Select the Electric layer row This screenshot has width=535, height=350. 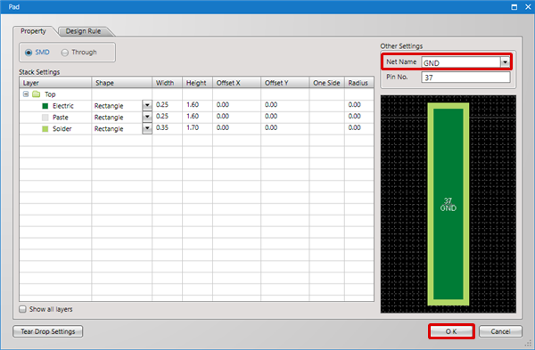point(196,106)
